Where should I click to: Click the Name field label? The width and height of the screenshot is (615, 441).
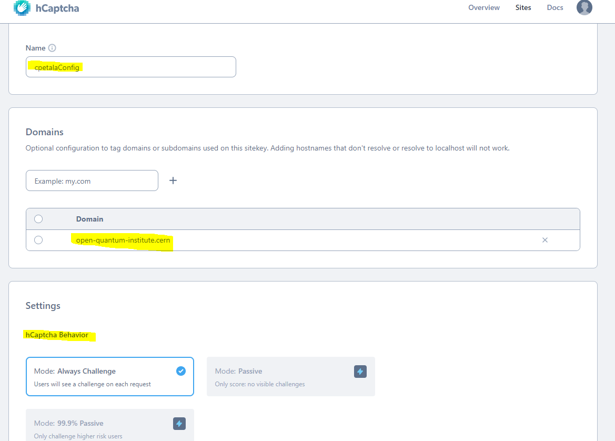tap(36, 48)
